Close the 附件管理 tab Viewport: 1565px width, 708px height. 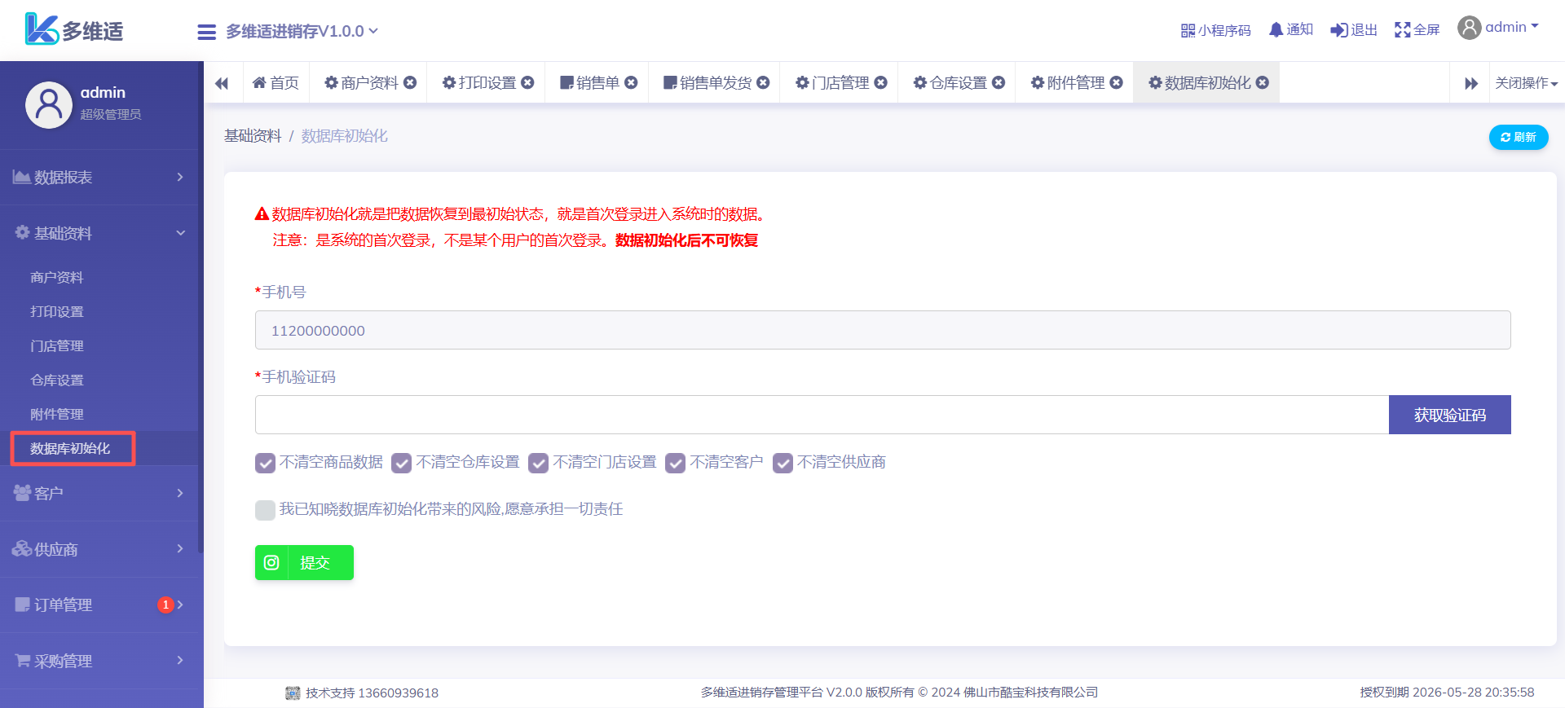click(x=1117, y=82)
